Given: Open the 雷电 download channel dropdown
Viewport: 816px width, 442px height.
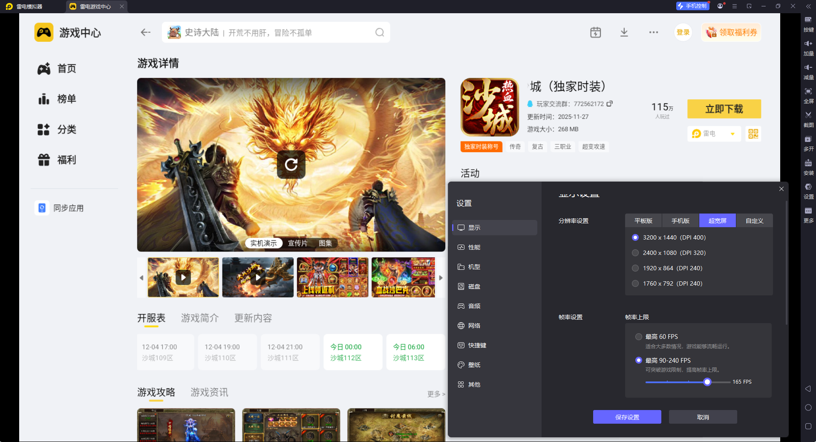Looking at the screenshot, I should (714, 133).
